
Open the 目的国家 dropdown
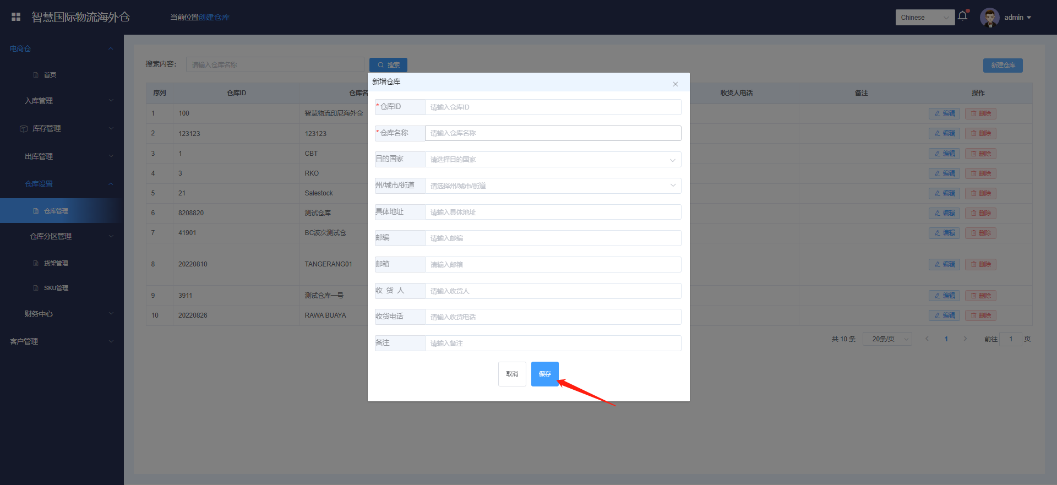[553, 160]
